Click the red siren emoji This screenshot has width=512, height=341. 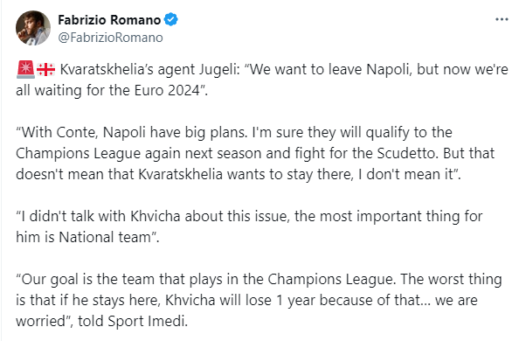(25, 70)
